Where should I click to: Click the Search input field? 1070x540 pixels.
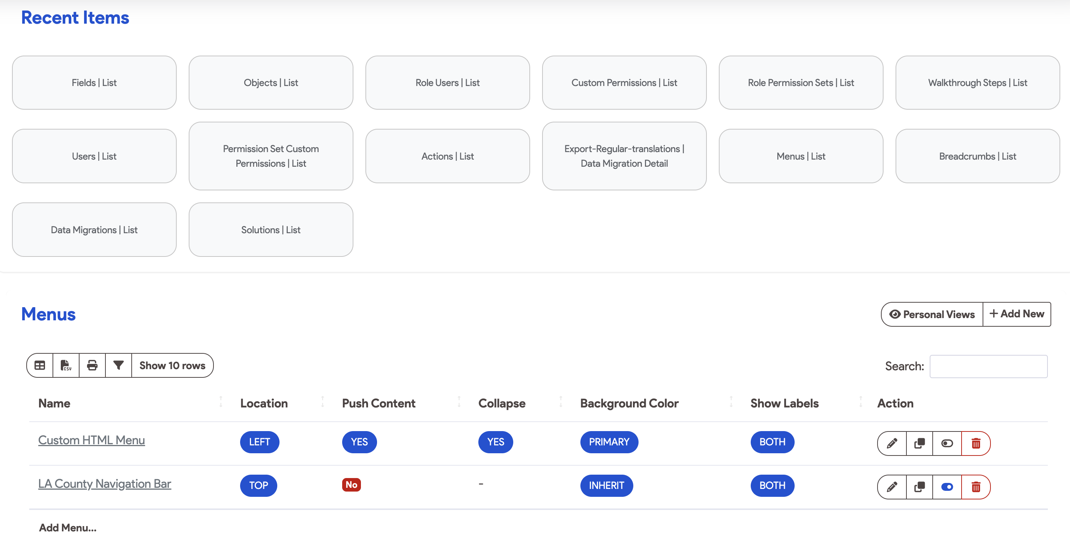pyautogui.click(x=988, y=366)
